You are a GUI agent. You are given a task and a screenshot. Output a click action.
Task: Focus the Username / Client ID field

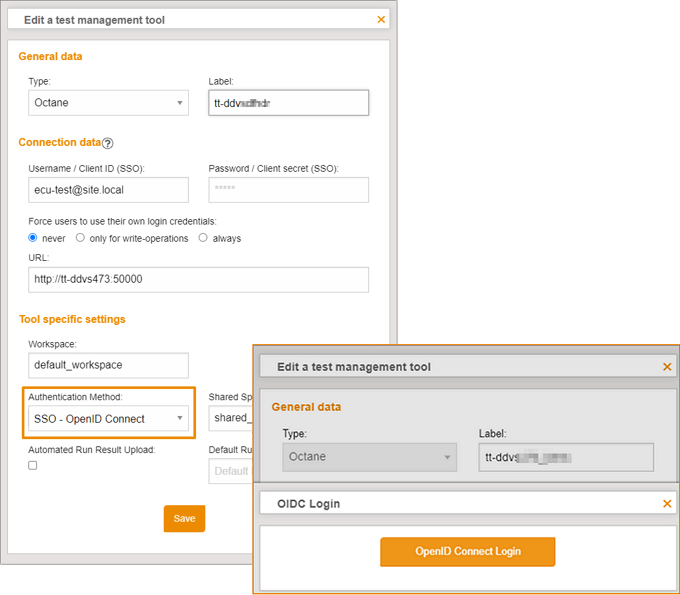pos(108,190)
